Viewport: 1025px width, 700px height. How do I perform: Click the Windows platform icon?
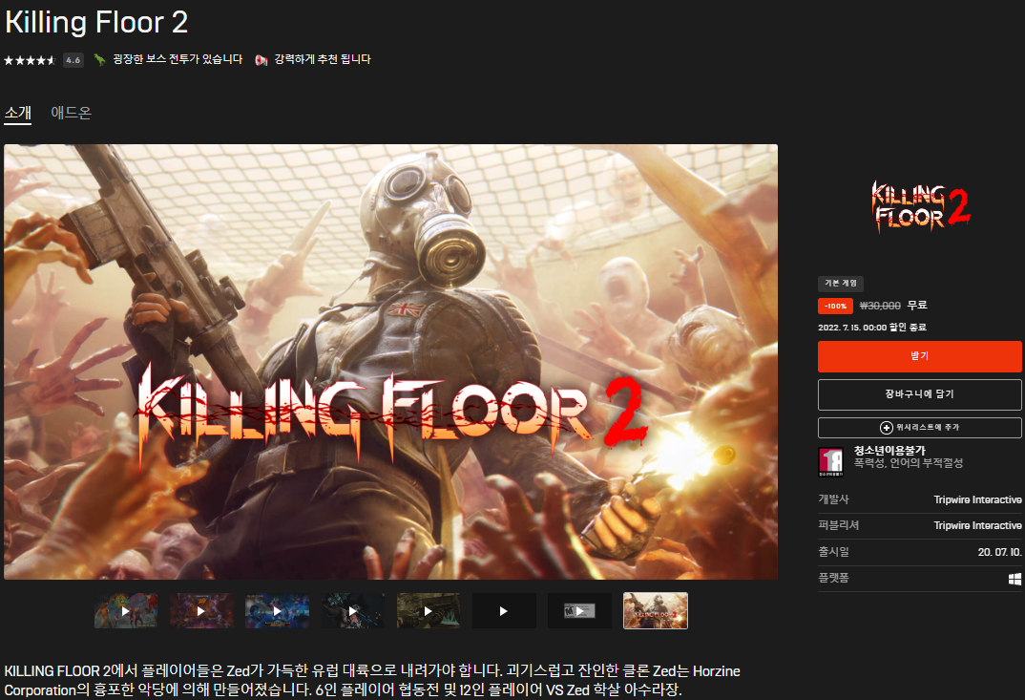[x=1015, y=579]
